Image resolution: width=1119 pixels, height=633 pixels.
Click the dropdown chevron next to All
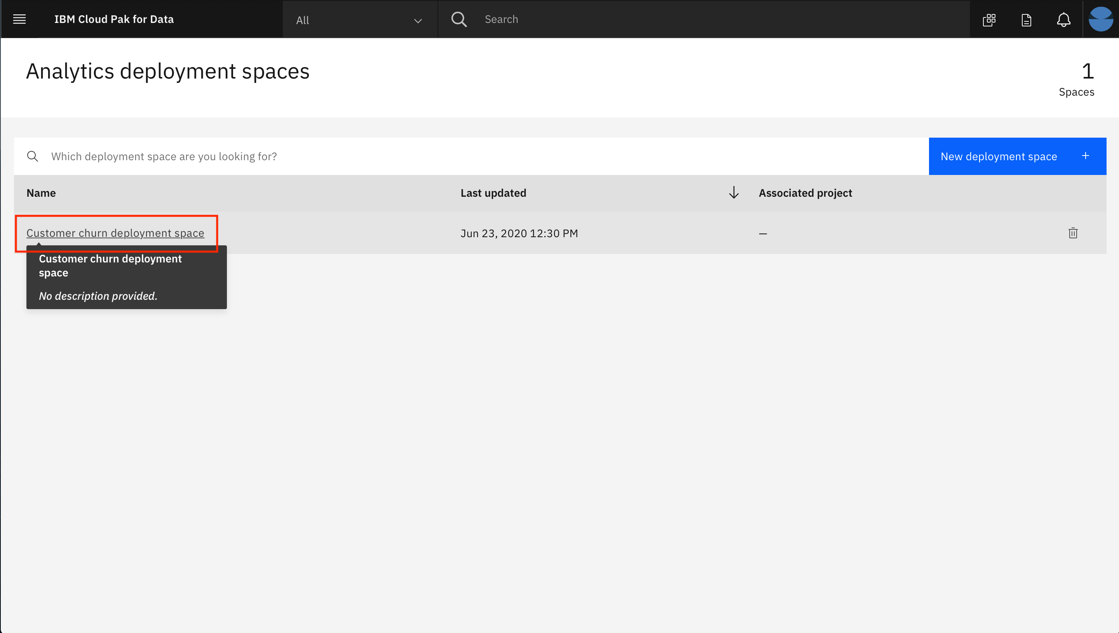coord(418,21)
